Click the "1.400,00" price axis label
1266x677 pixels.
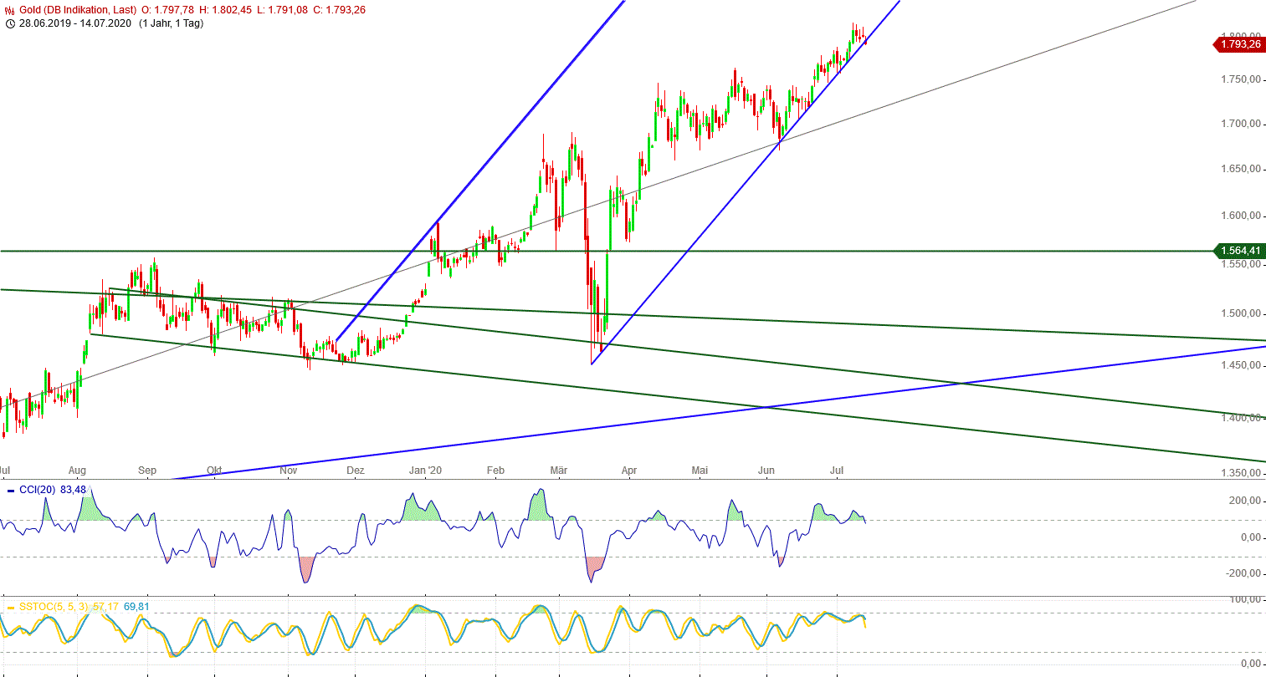coord(1241,418)
